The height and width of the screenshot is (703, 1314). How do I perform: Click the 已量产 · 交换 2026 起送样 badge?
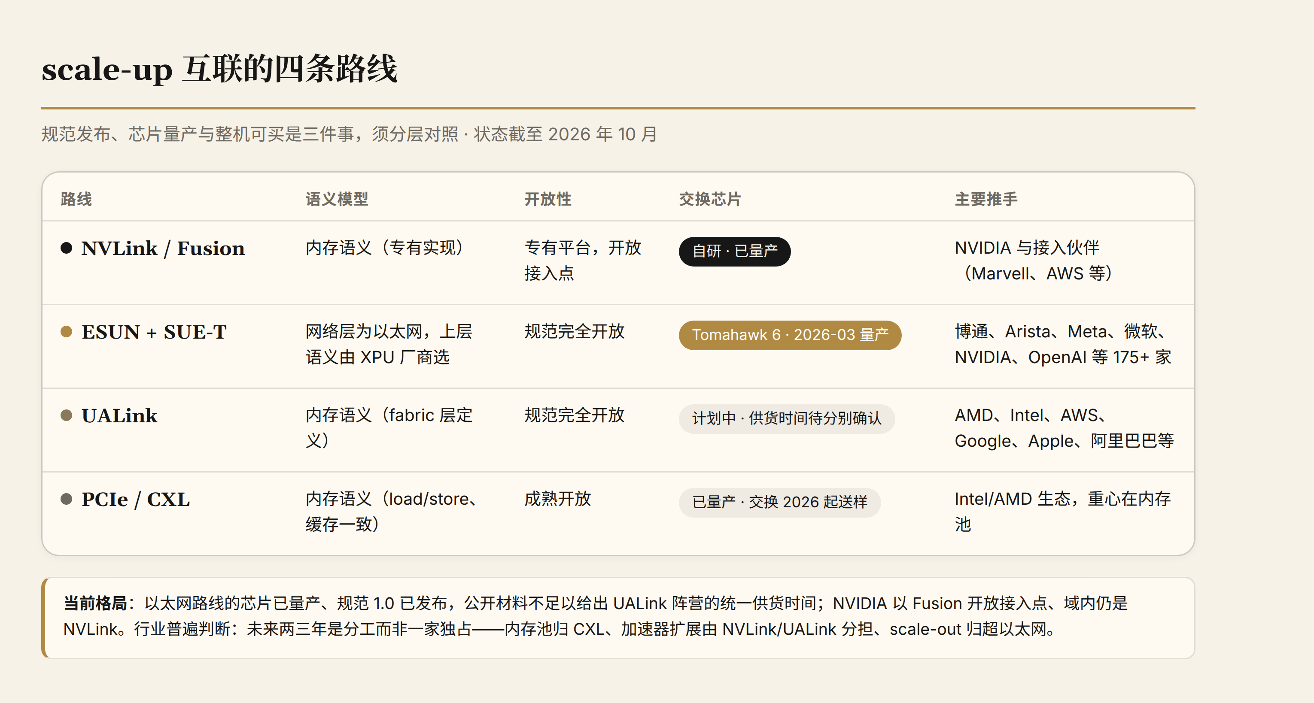[779, 502]
